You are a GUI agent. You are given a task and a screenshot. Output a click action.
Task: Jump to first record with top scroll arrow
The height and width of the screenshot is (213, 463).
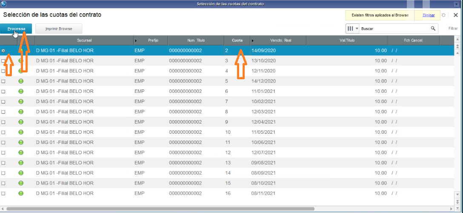[458, 40]
